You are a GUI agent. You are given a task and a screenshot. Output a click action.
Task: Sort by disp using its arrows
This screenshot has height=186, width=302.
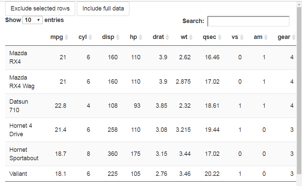[x=118, y=37]
